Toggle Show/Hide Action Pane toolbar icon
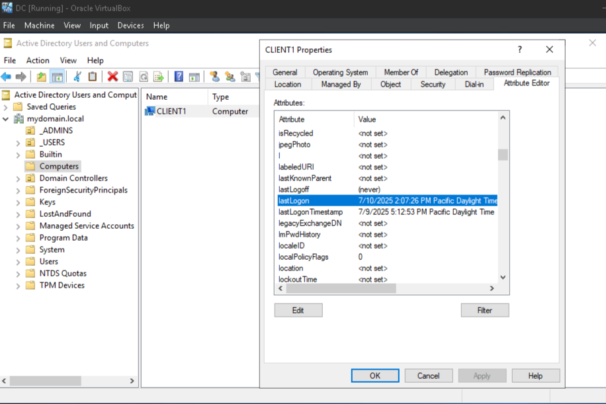The height and width of the screenshot is (404, 606). click(195, 77)
